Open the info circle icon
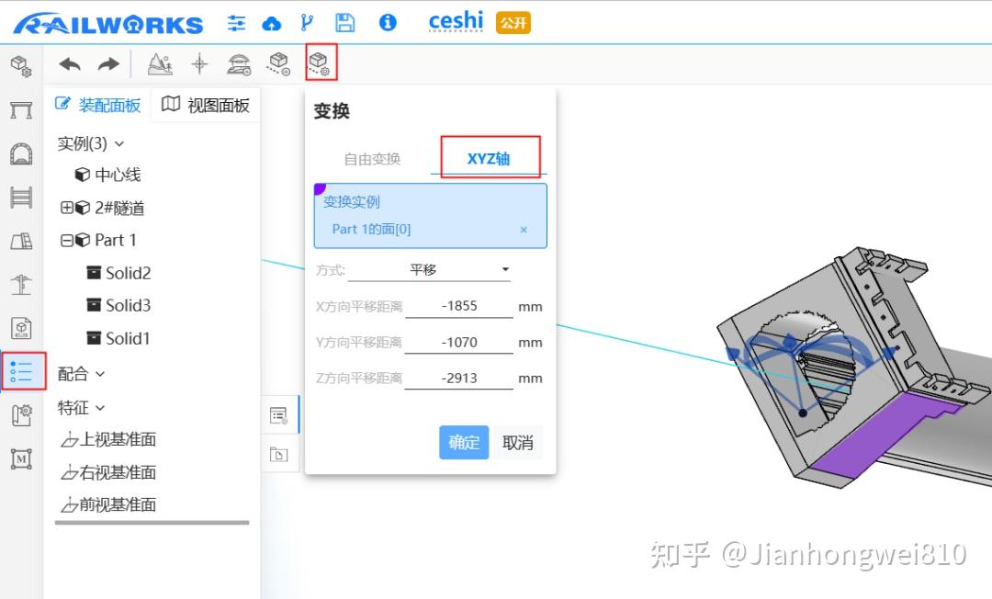Screen dimensions: 992x599 click(x=388, y=23)
